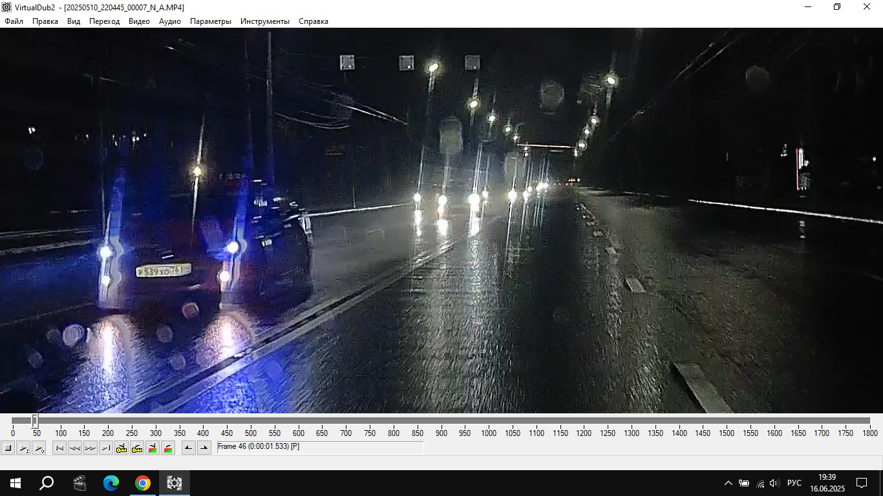Open the Инструменты menu
The height and width of the screenshot is (496, 883).
(x=264, y=21)
